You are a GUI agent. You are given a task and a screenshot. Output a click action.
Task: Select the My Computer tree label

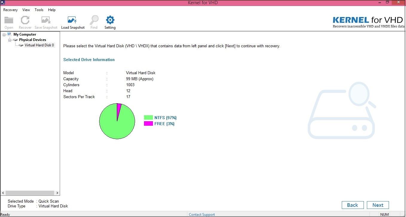click(x=25, y=34)
